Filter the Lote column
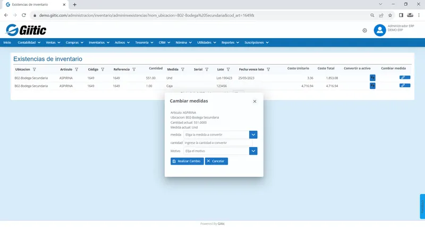425x227 pixels. (x=228, y=69)
